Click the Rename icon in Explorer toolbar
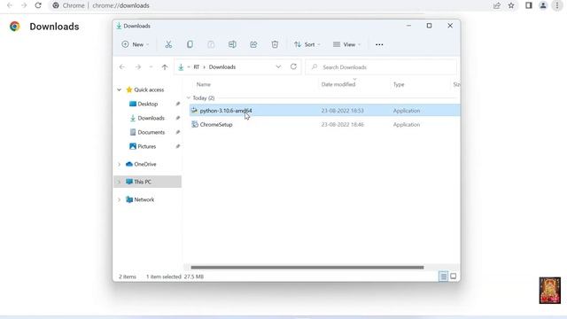 (232, 44)
